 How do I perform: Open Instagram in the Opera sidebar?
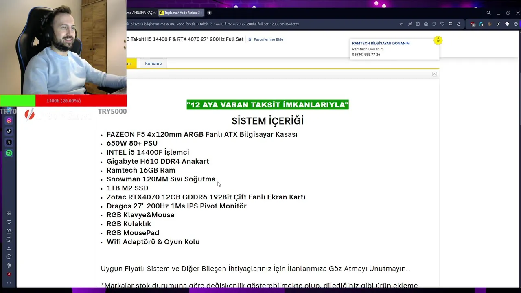9,120
